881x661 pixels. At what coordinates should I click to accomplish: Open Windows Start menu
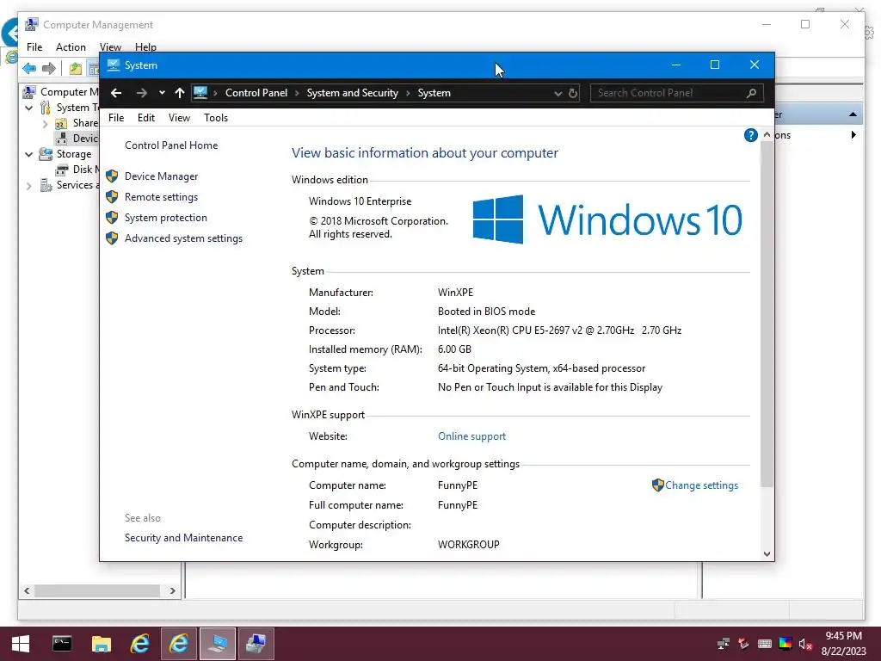[x=21, y=644]
